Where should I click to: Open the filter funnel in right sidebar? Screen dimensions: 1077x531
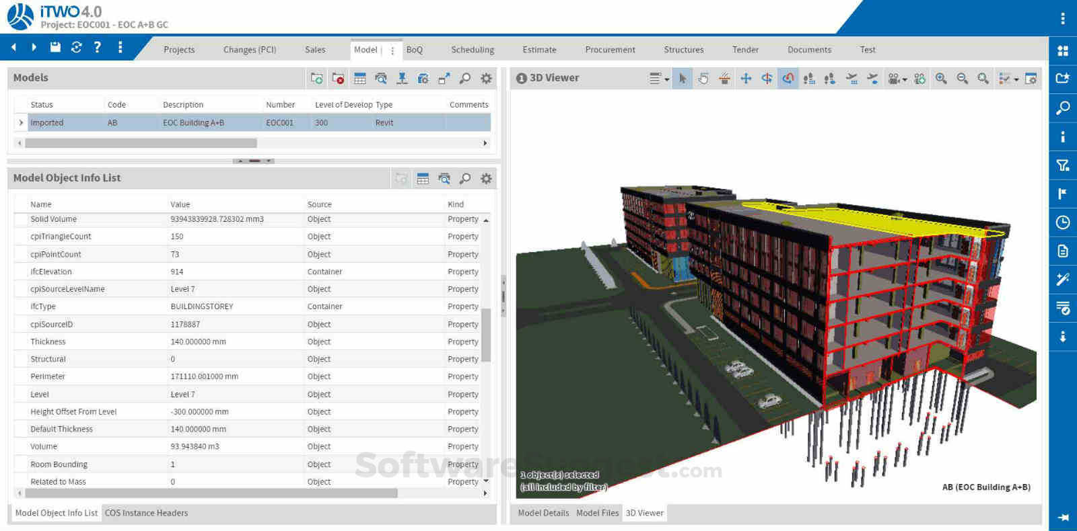1063,165
